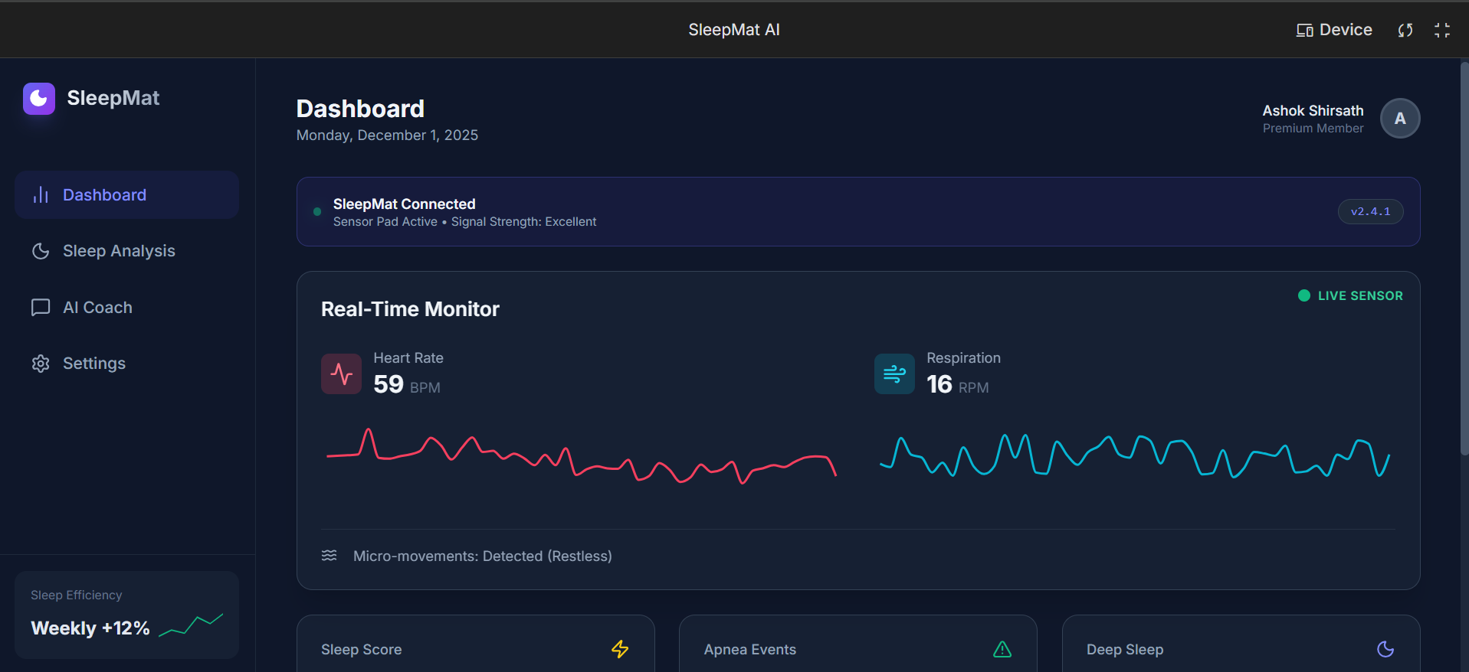Click the v2.4.1 version badge
This screenshot has width=1469, height=672.
pyautogui.click(x=1370, y=212)
